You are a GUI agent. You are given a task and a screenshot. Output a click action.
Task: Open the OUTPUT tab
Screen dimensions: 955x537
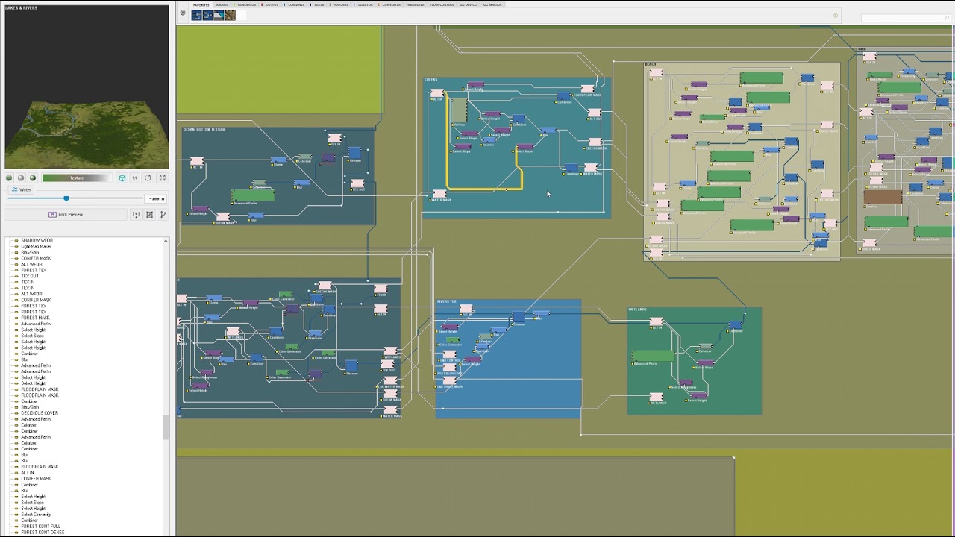(x=272, y=5)
